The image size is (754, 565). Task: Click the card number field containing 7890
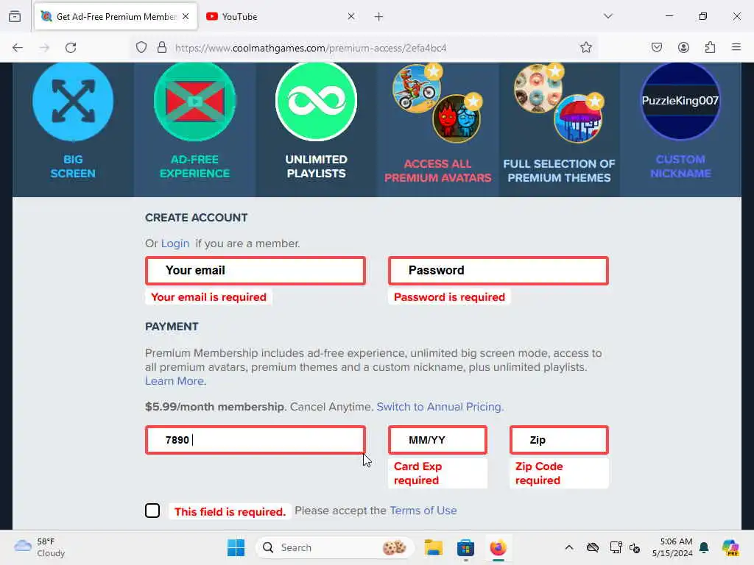256,440
